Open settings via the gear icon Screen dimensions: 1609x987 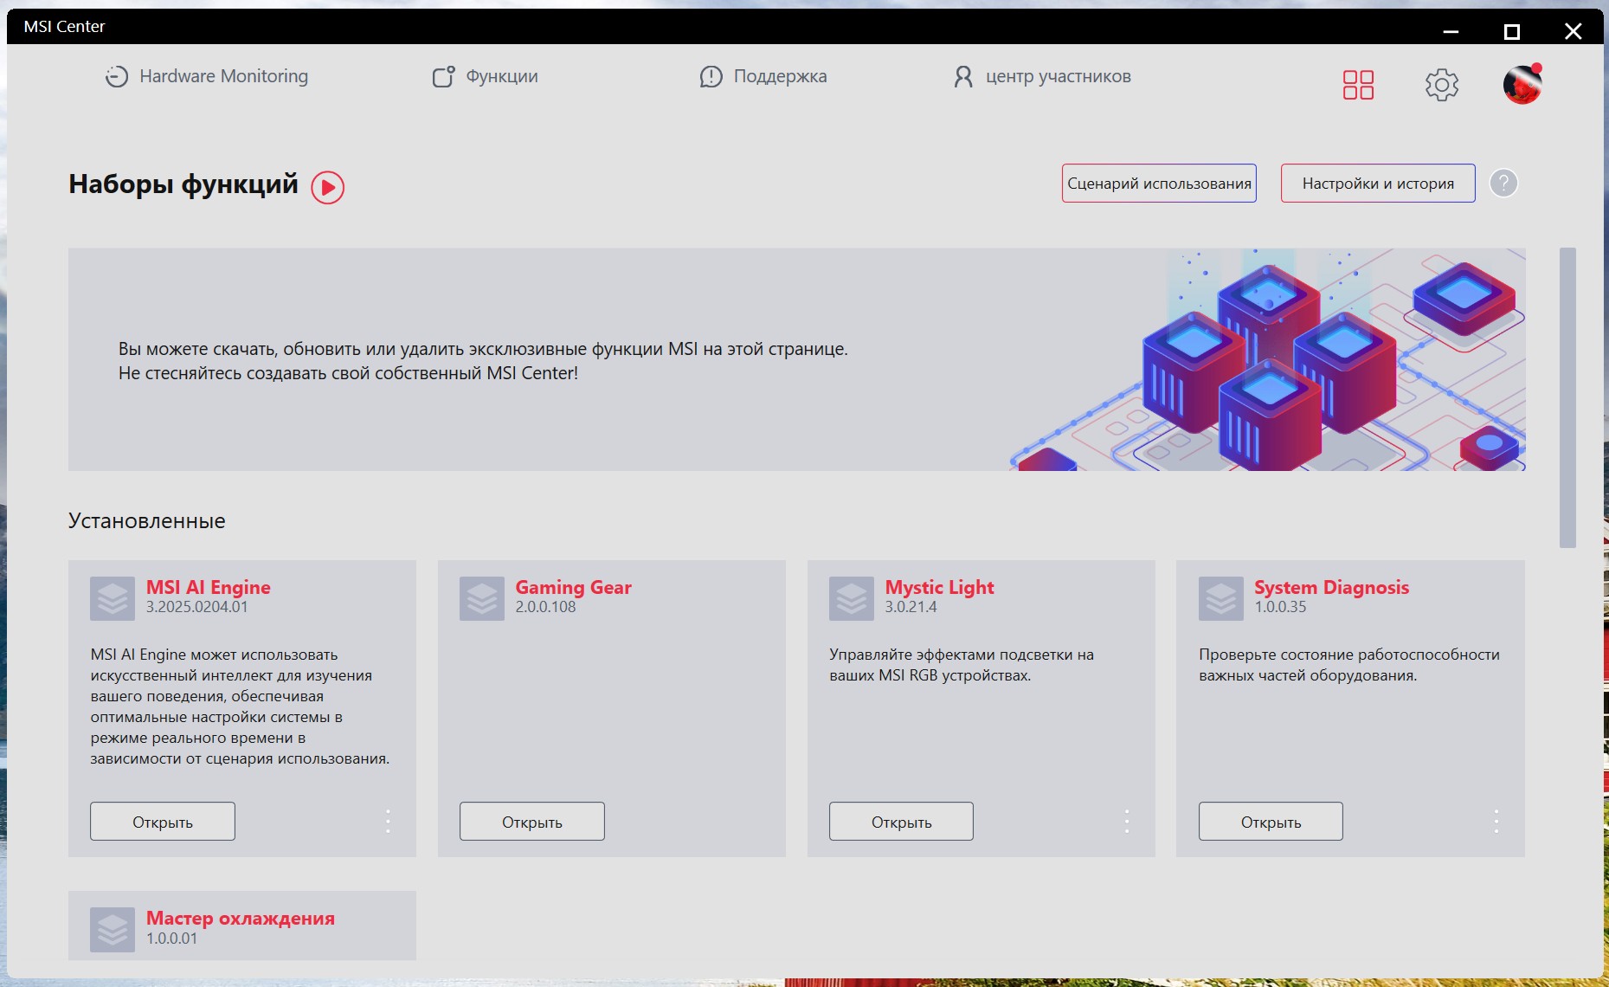(x=1442, y=85)
